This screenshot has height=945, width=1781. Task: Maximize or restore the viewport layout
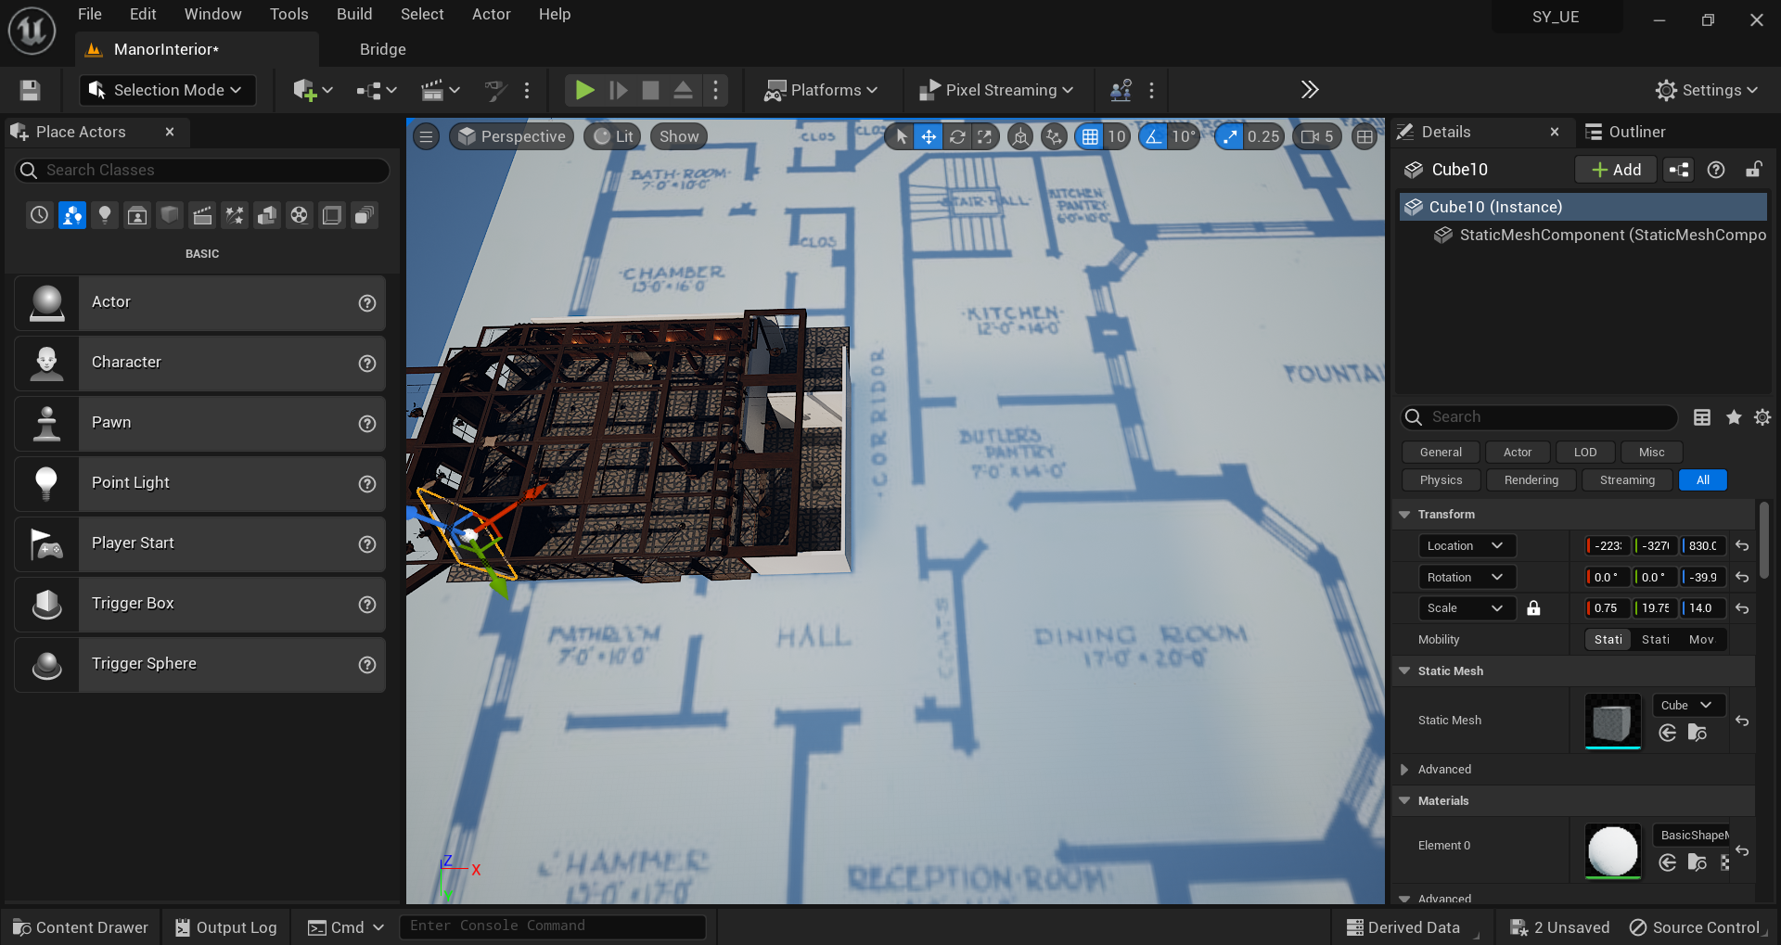pos(1365,136)
